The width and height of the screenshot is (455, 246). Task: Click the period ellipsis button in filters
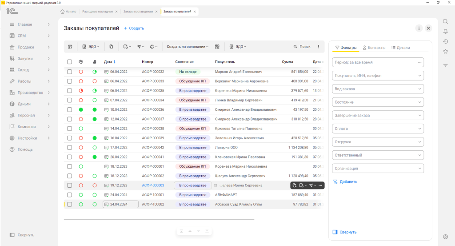(419, 62)
